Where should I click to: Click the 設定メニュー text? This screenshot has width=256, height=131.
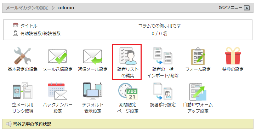pos(231,7)
